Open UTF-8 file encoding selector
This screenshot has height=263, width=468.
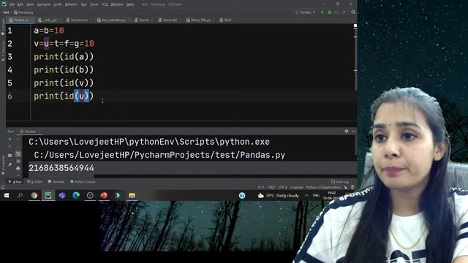pos(283,187)
